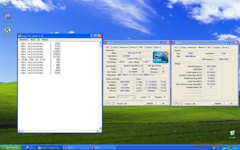The image size is (240, 150).
Task: Switch to CPU tab in right CPU-Z
Action: coord(176,47)
